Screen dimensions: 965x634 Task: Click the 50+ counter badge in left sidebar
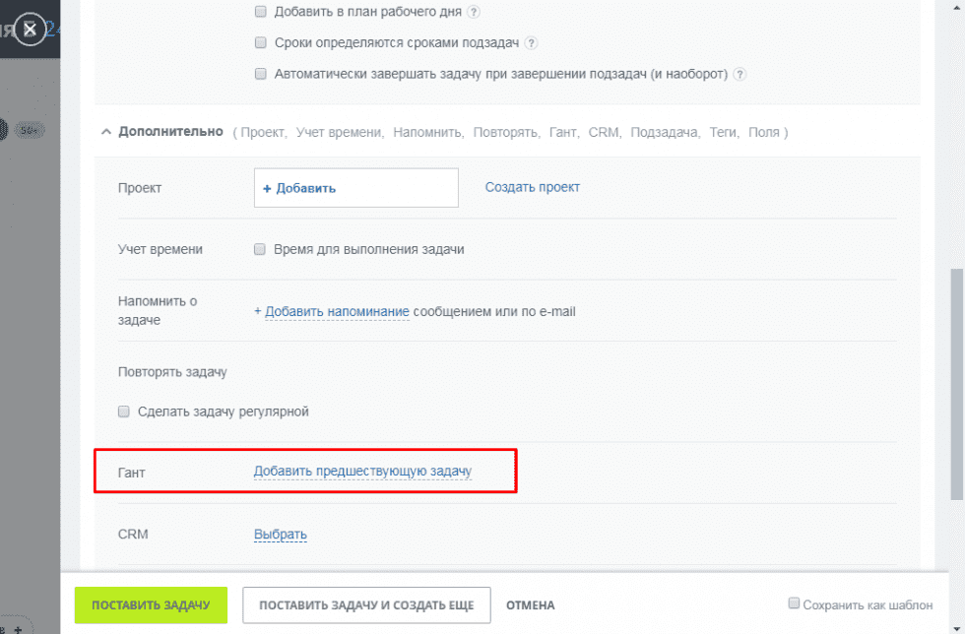[30, 130]
